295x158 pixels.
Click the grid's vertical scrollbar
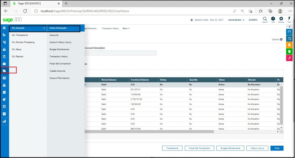coord(281,105)
